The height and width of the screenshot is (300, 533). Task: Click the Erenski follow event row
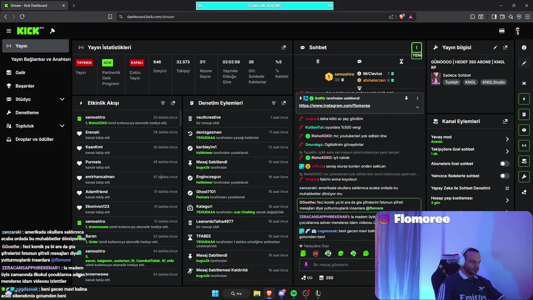[x=127, y=135]
